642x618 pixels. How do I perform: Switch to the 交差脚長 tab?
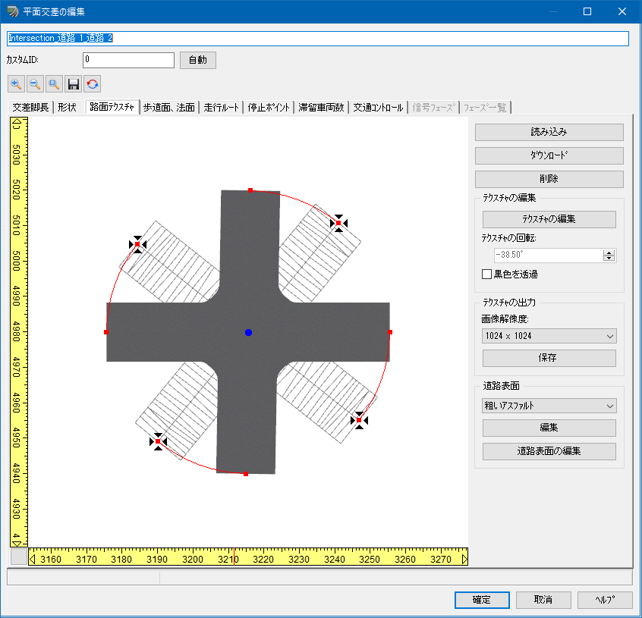30,108
